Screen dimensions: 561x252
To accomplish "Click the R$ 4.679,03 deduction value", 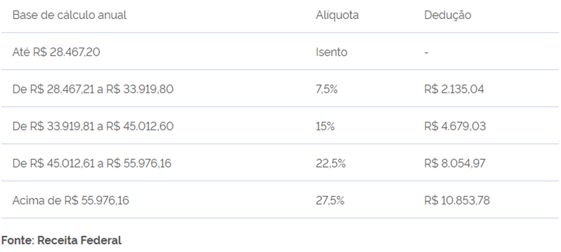I will coord(456,126).
